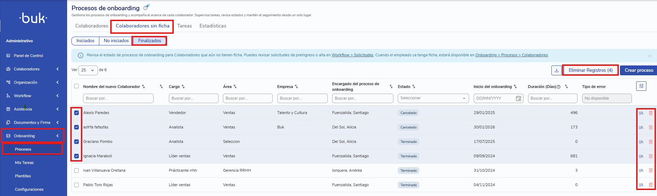Viewport: 657px width, 196px height.
Task: Click Eliminar Registros (4) button
Action: coord(591,70)
